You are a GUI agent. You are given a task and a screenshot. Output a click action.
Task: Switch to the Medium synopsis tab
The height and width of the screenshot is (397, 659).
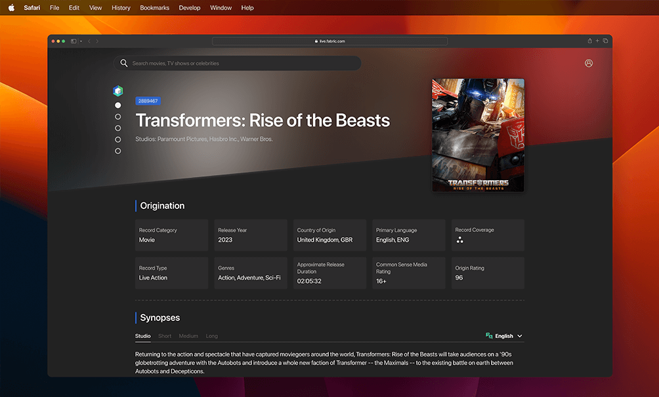coord(188,335)
